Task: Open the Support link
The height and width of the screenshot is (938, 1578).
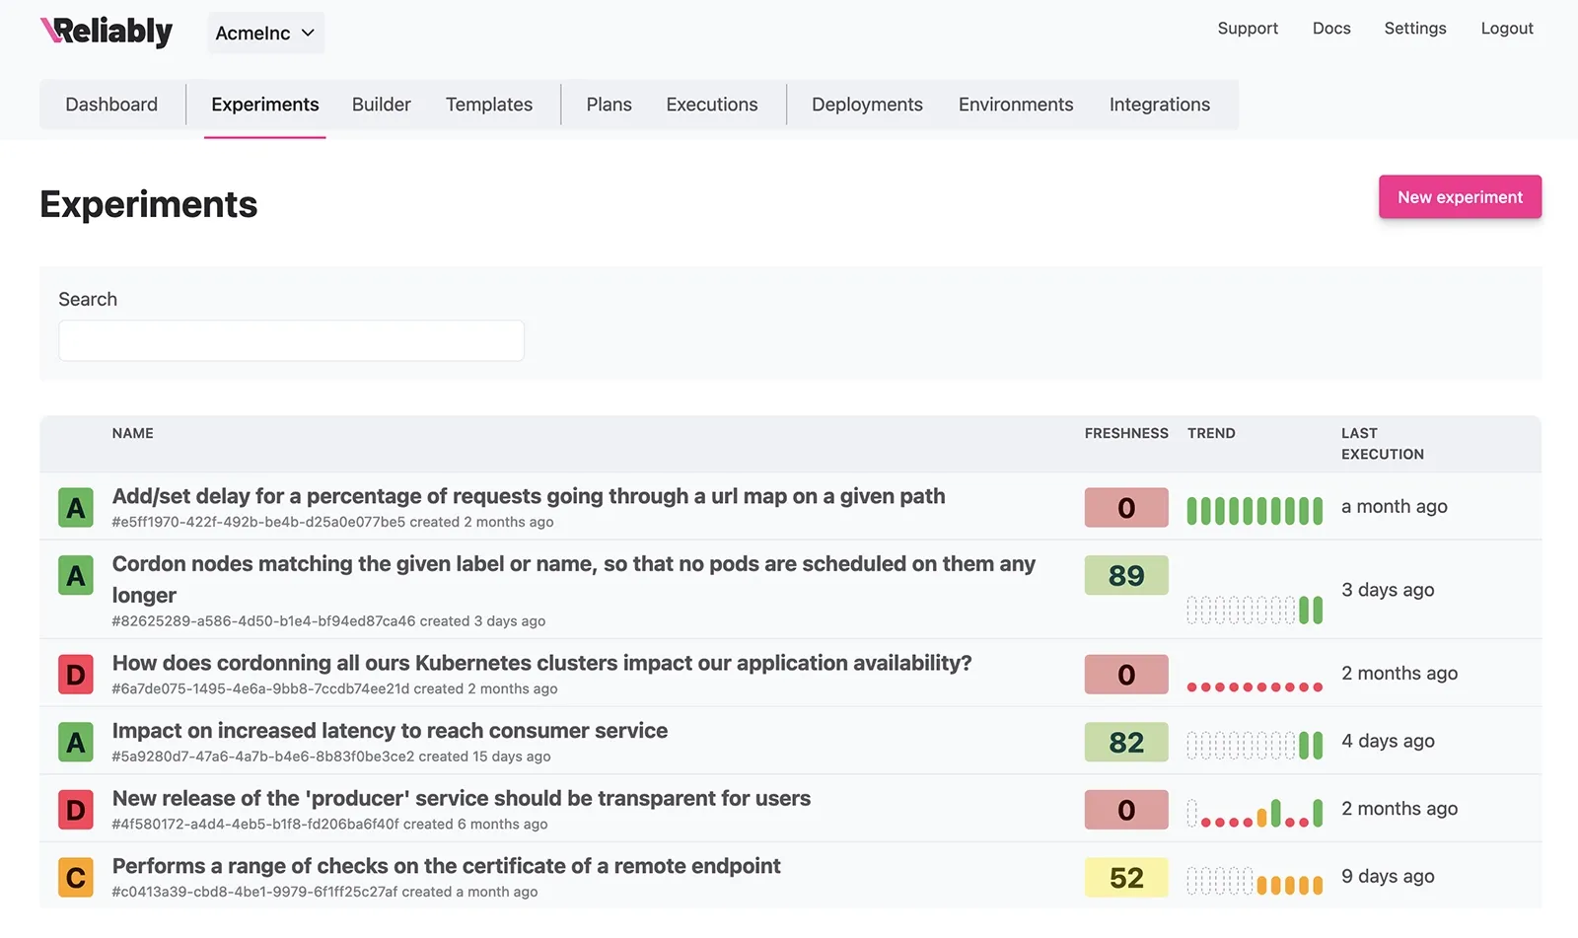Action: pos(1248,29)
